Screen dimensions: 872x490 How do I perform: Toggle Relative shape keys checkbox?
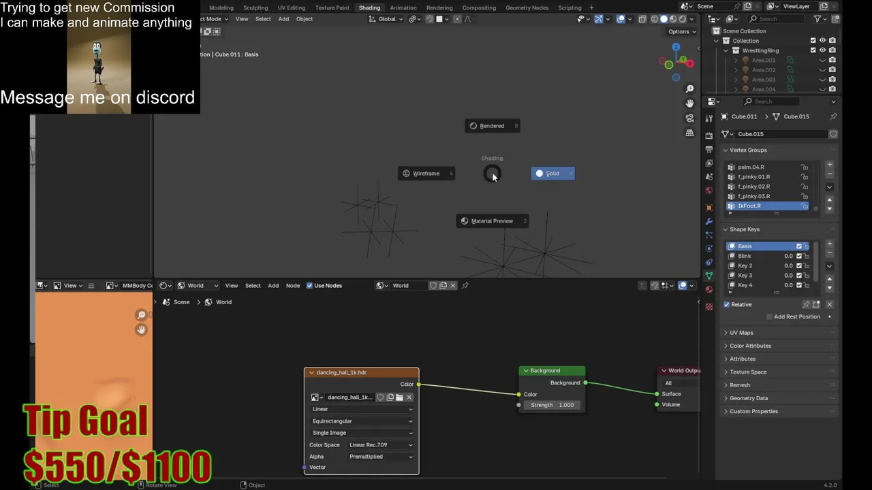click(x=727, y=304)
